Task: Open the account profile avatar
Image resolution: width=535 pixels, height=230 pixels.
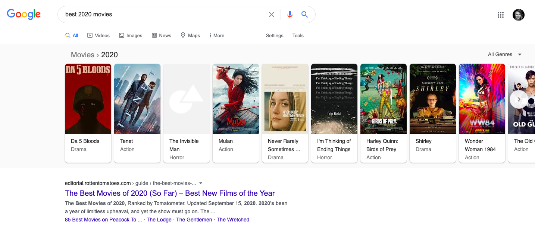Action: (x=519, y=15)
